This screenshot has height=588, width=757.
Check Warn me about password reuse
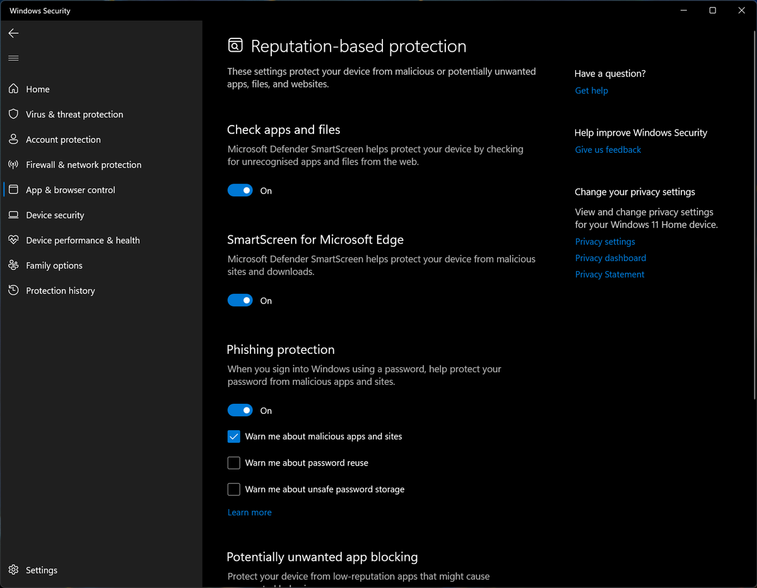click(234, 463)
